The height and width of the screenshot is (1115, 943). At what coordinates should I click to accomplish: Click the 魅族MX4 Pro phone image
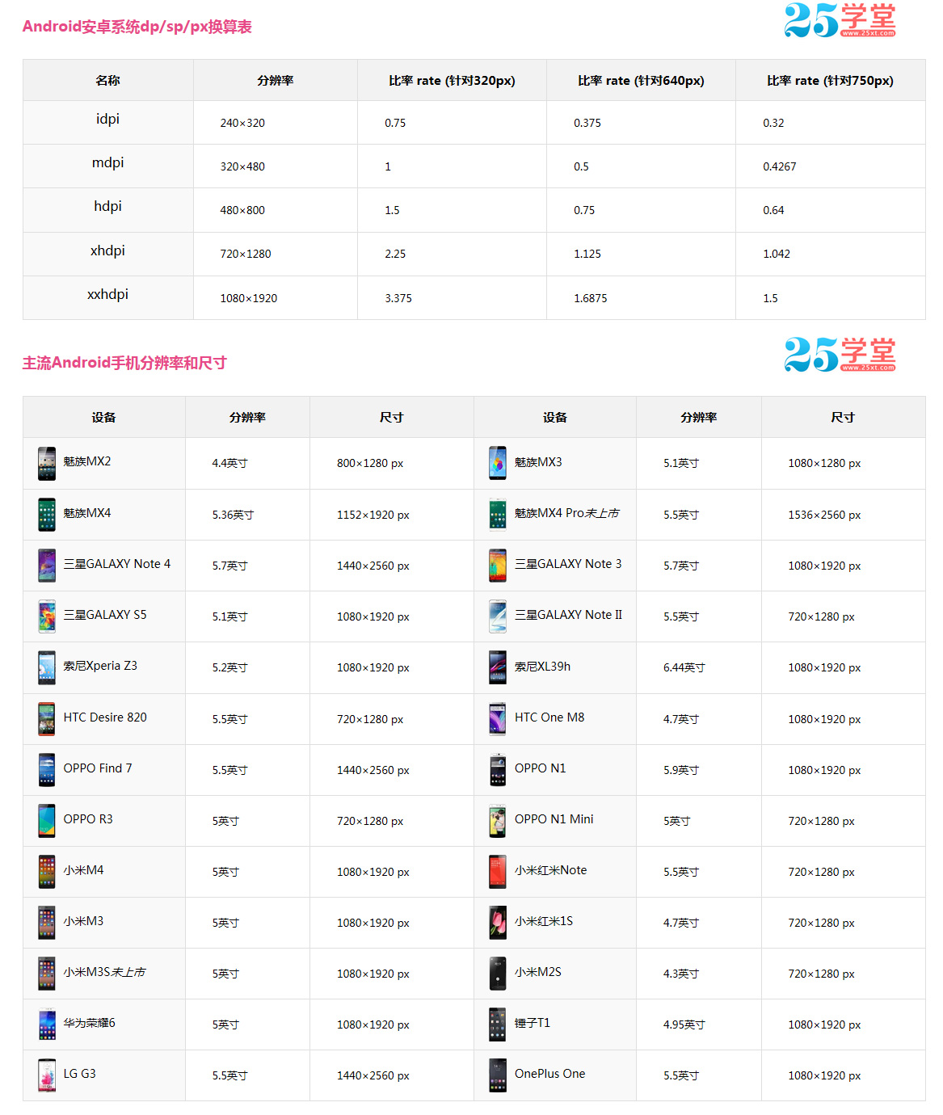click(x=498, y=515)
